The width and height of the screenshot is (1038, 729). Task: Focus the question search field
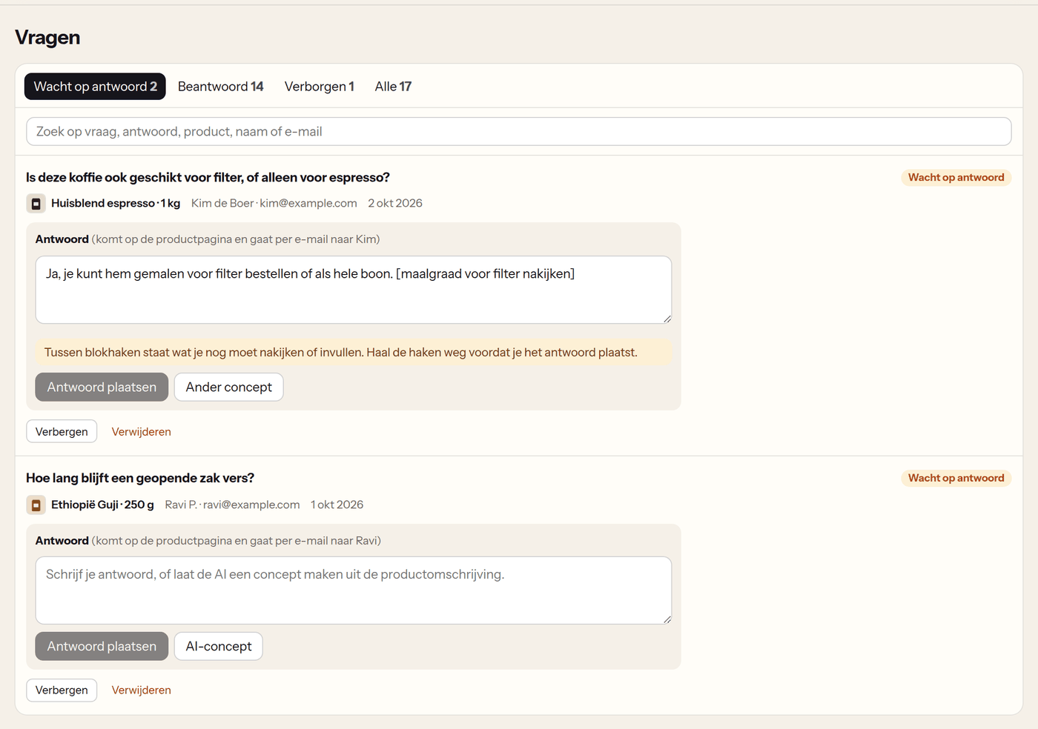coord(519,132)
